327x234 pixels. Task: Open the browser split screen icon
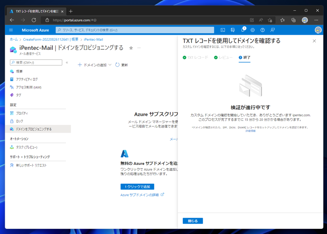(252, 20)
